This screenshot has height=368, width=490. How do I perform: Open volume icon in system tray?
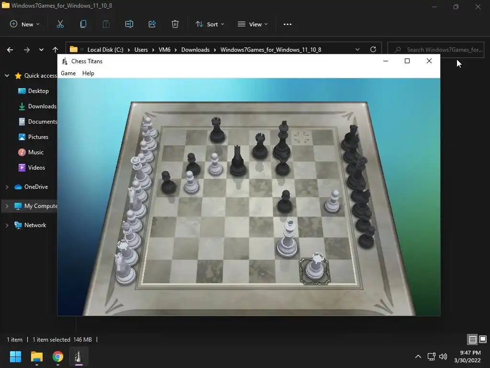(x=443, y=356)
